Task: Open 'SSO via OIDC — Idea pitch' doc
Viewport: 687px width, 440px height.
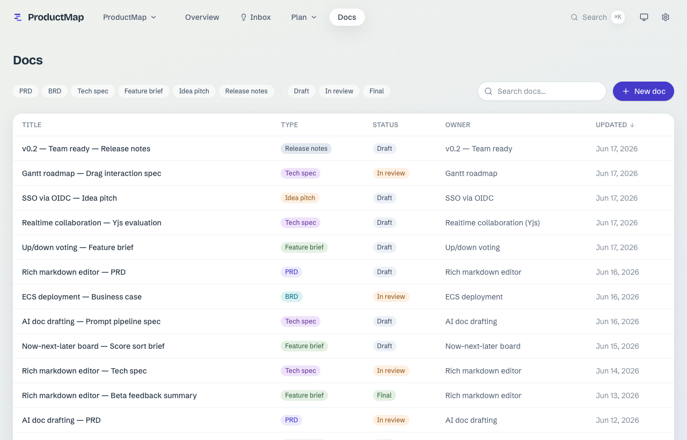Action: (x=69, y=198)
